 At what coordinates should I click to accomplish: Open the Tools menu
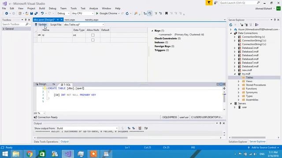[74, 8]
